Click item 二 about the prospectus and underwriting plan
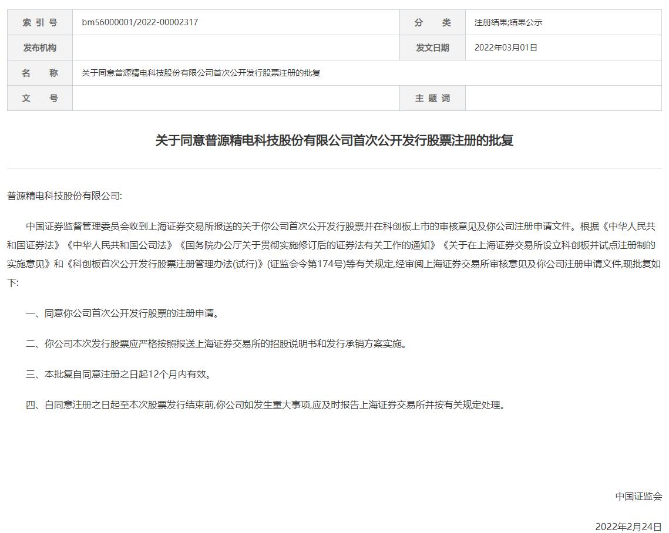 pyautogui.click(x=217, y=344)
